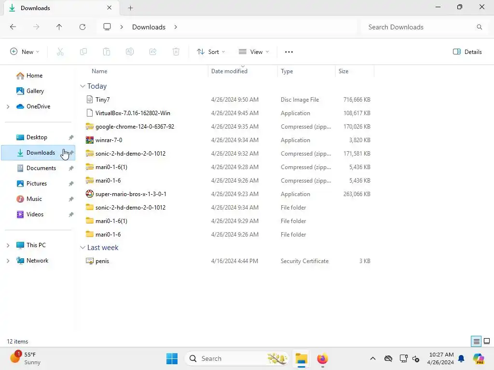
Task: Open Music in navigation pane
Action: click(x=29, y=199)
